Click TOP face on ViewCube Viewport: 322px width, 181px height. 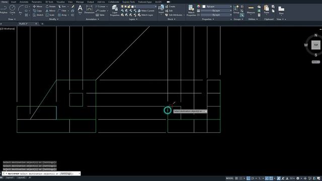316,45
